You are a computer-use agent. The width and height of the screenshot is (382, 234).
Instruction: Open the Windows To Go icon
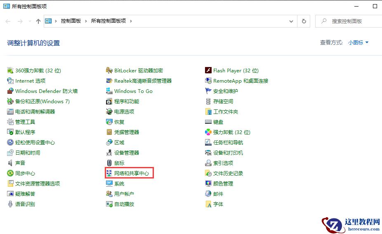tap(109, 91)
